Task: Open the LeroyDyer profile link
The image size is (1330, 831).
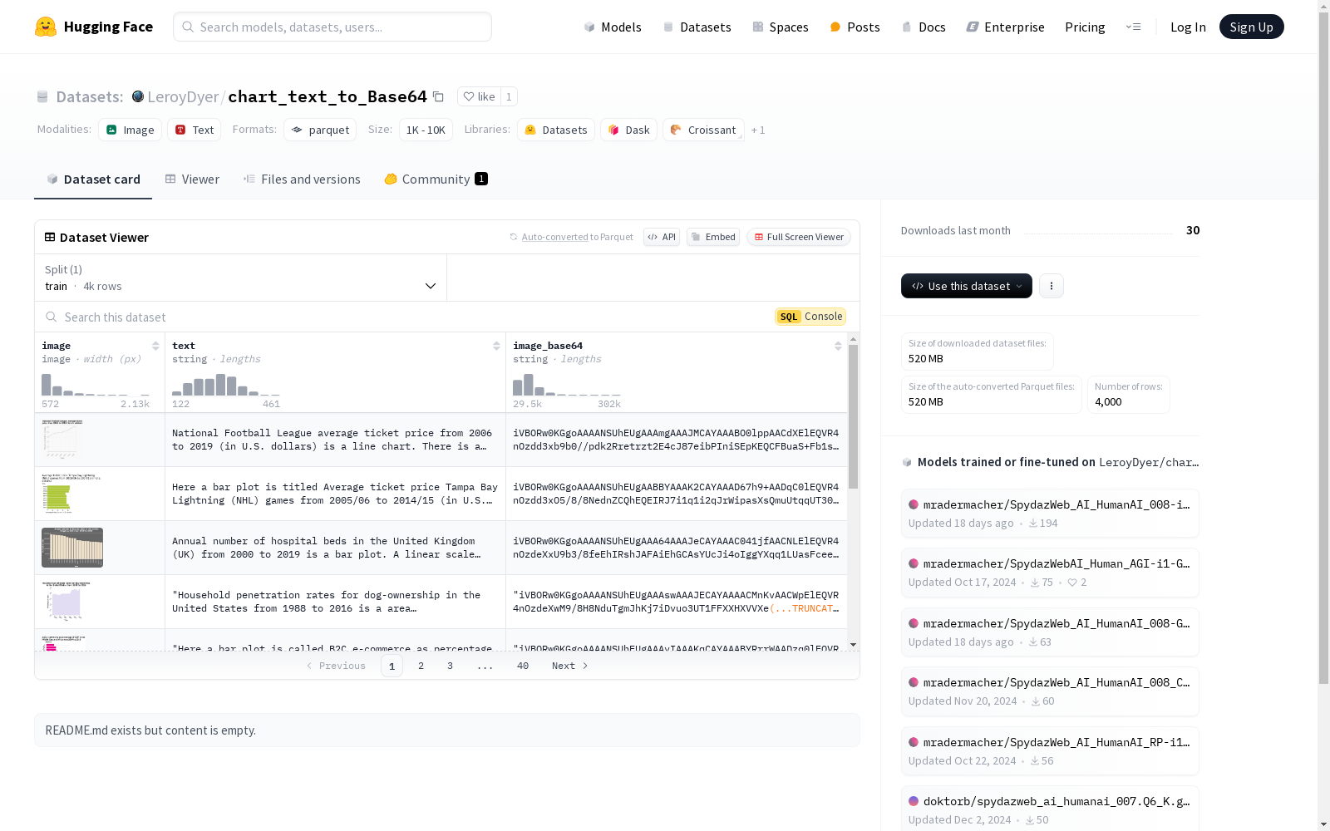Action: tap(183, 96)
